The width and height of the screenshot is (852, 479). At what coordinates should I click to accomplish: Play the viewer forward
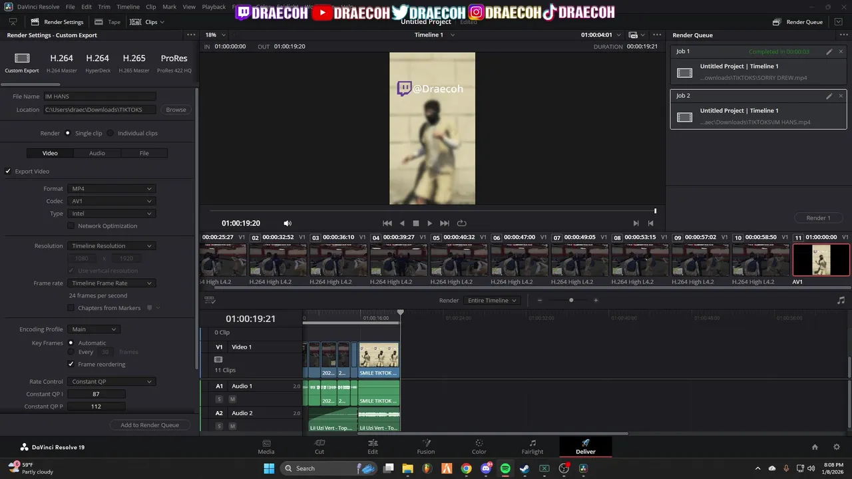click(x=430, y=224)
